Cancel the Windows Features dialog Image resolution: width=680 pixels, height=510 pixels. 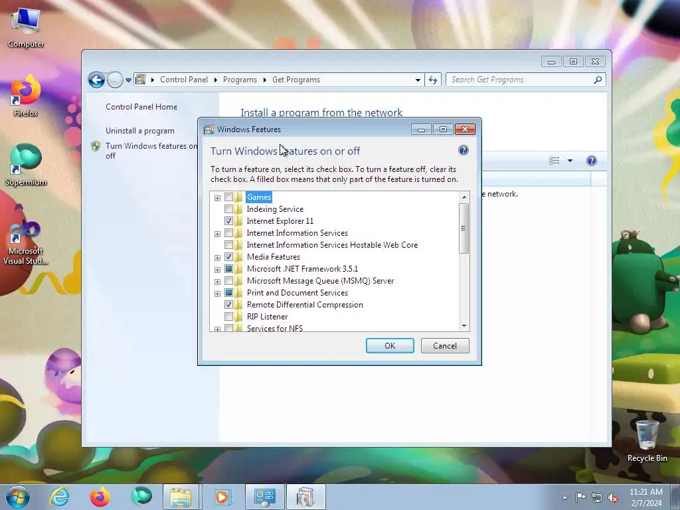tap(445, 345)
